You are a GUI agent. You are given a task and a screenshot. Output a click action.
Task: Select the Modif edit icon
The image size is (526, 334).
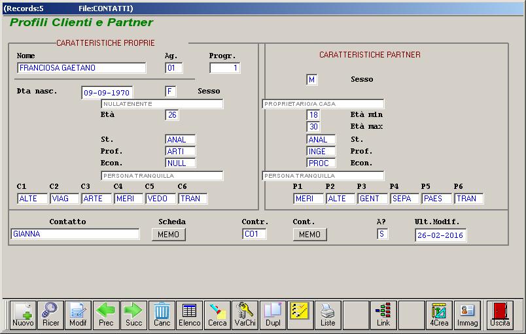point(78,315)
